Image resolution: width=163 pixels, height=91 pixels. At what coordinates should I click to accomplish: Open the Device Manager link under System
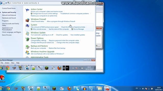[x=79, y=29]
